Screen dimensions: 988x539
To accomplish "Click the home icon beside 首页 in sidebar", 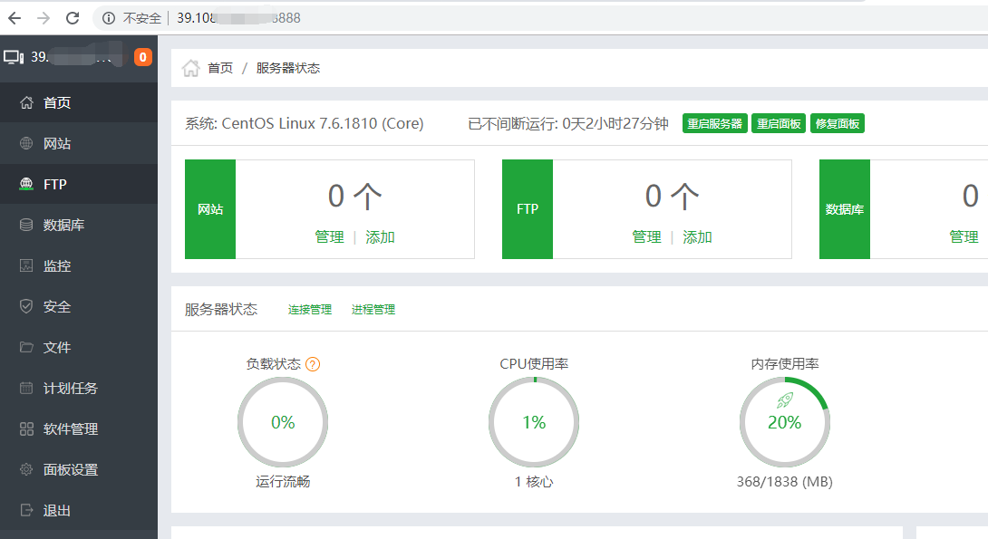I will [x=26, y=102].
